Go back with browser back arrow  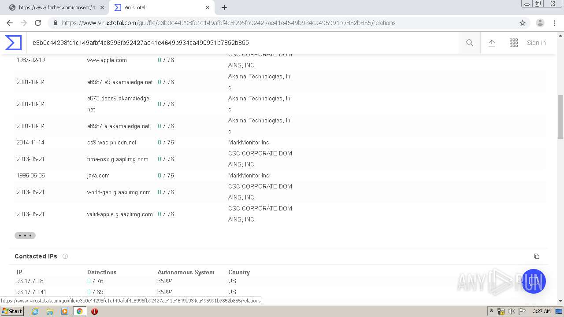click(10, 23)
